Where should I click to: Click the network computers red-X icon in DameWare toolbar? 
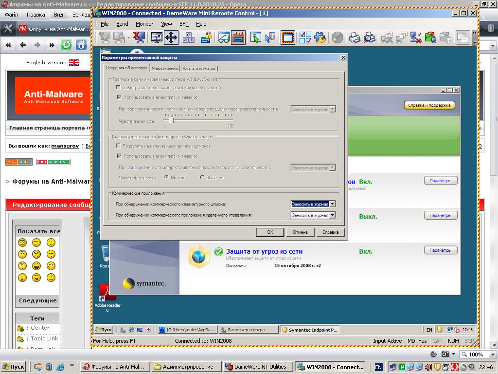[416, 37]
